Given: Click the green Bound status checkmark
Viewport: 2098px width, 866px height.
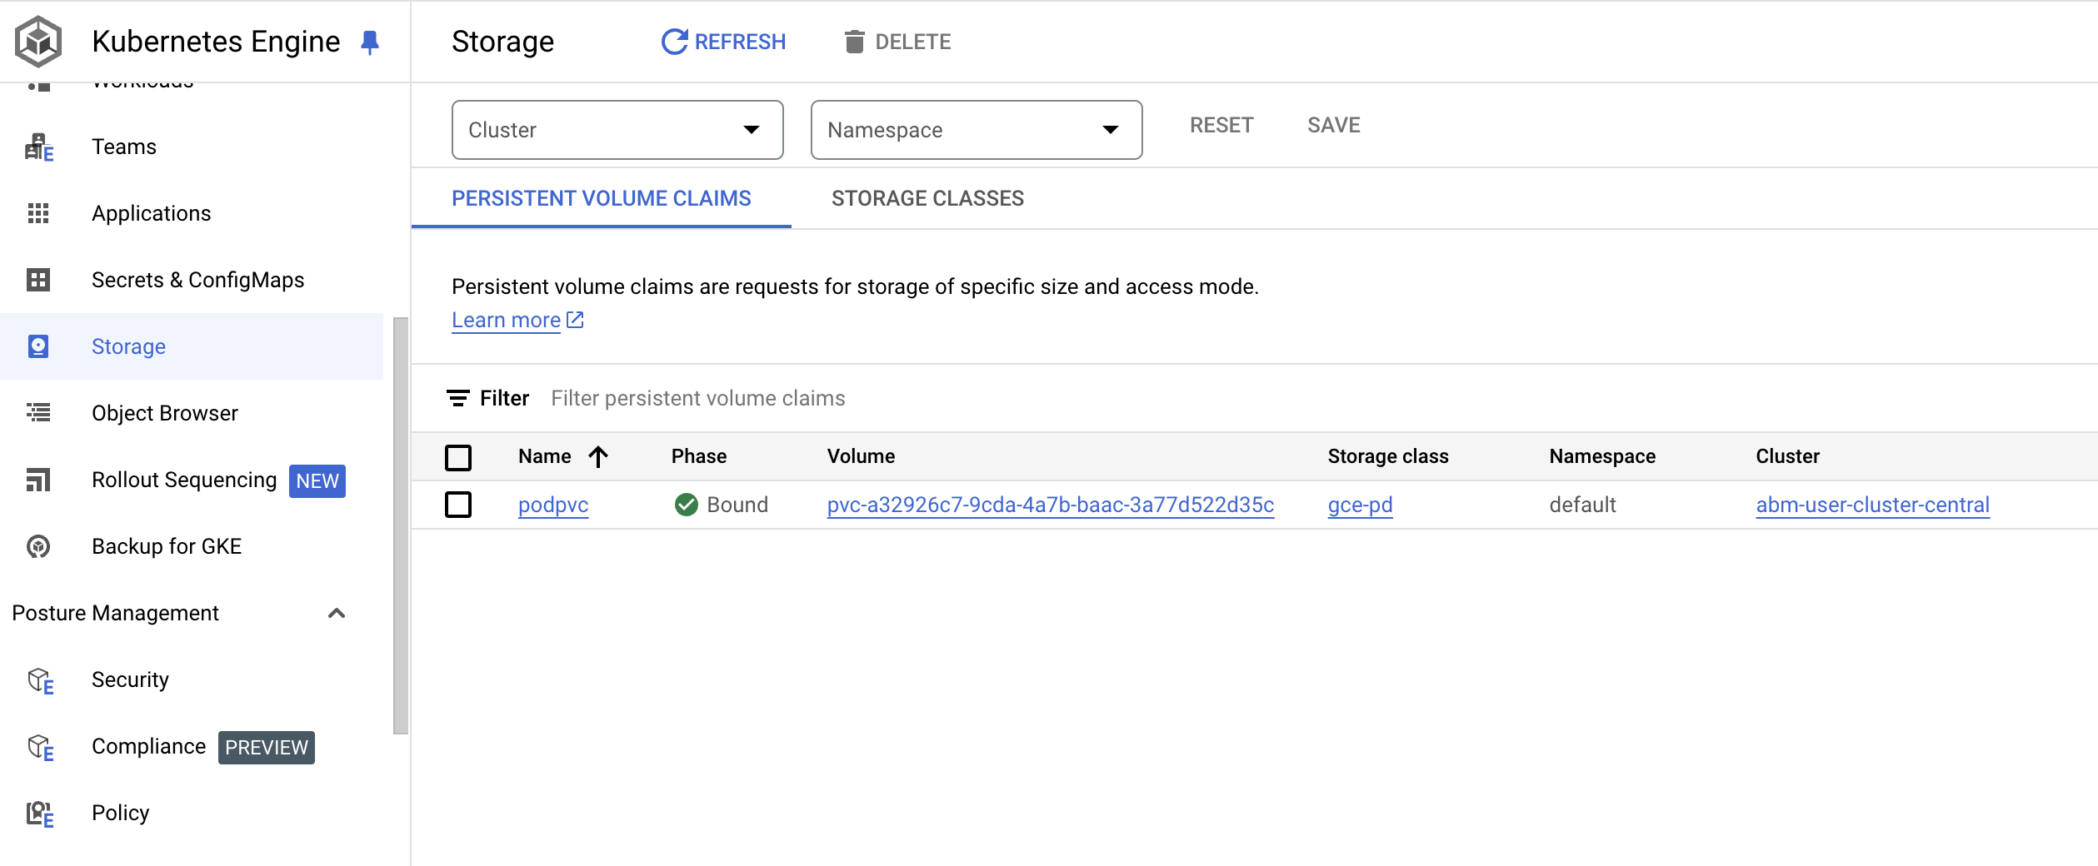Looking at the screenshot, I should pyautogui.click(x=687, y=505).
